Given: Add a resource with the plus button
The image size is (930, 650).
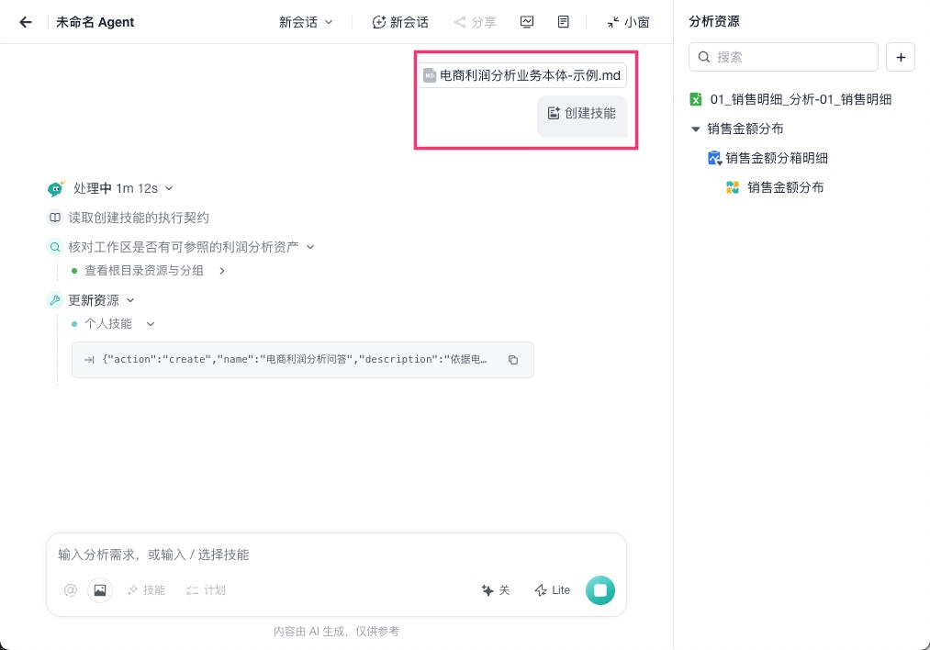Looking at the screenshot, I should 901,57.
